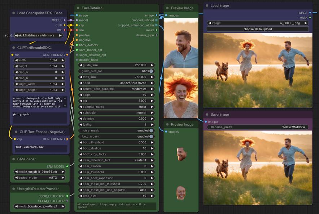Click the cropped_enhanced_alpha grid output port

(x=156, y=25)
